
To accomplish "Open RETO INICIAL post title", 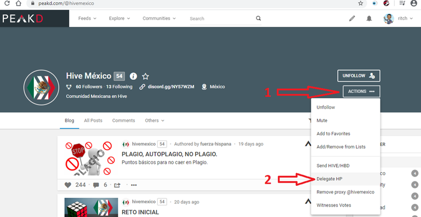I will tap(140, 212).
